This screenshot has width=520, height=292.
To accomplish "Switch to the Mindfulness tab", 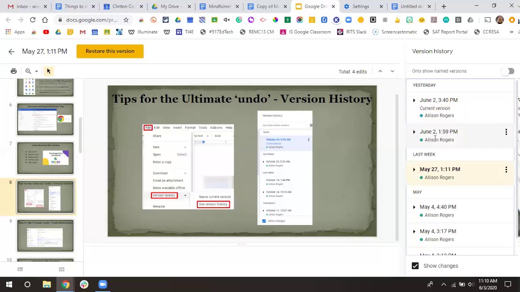I will point(219,6).
